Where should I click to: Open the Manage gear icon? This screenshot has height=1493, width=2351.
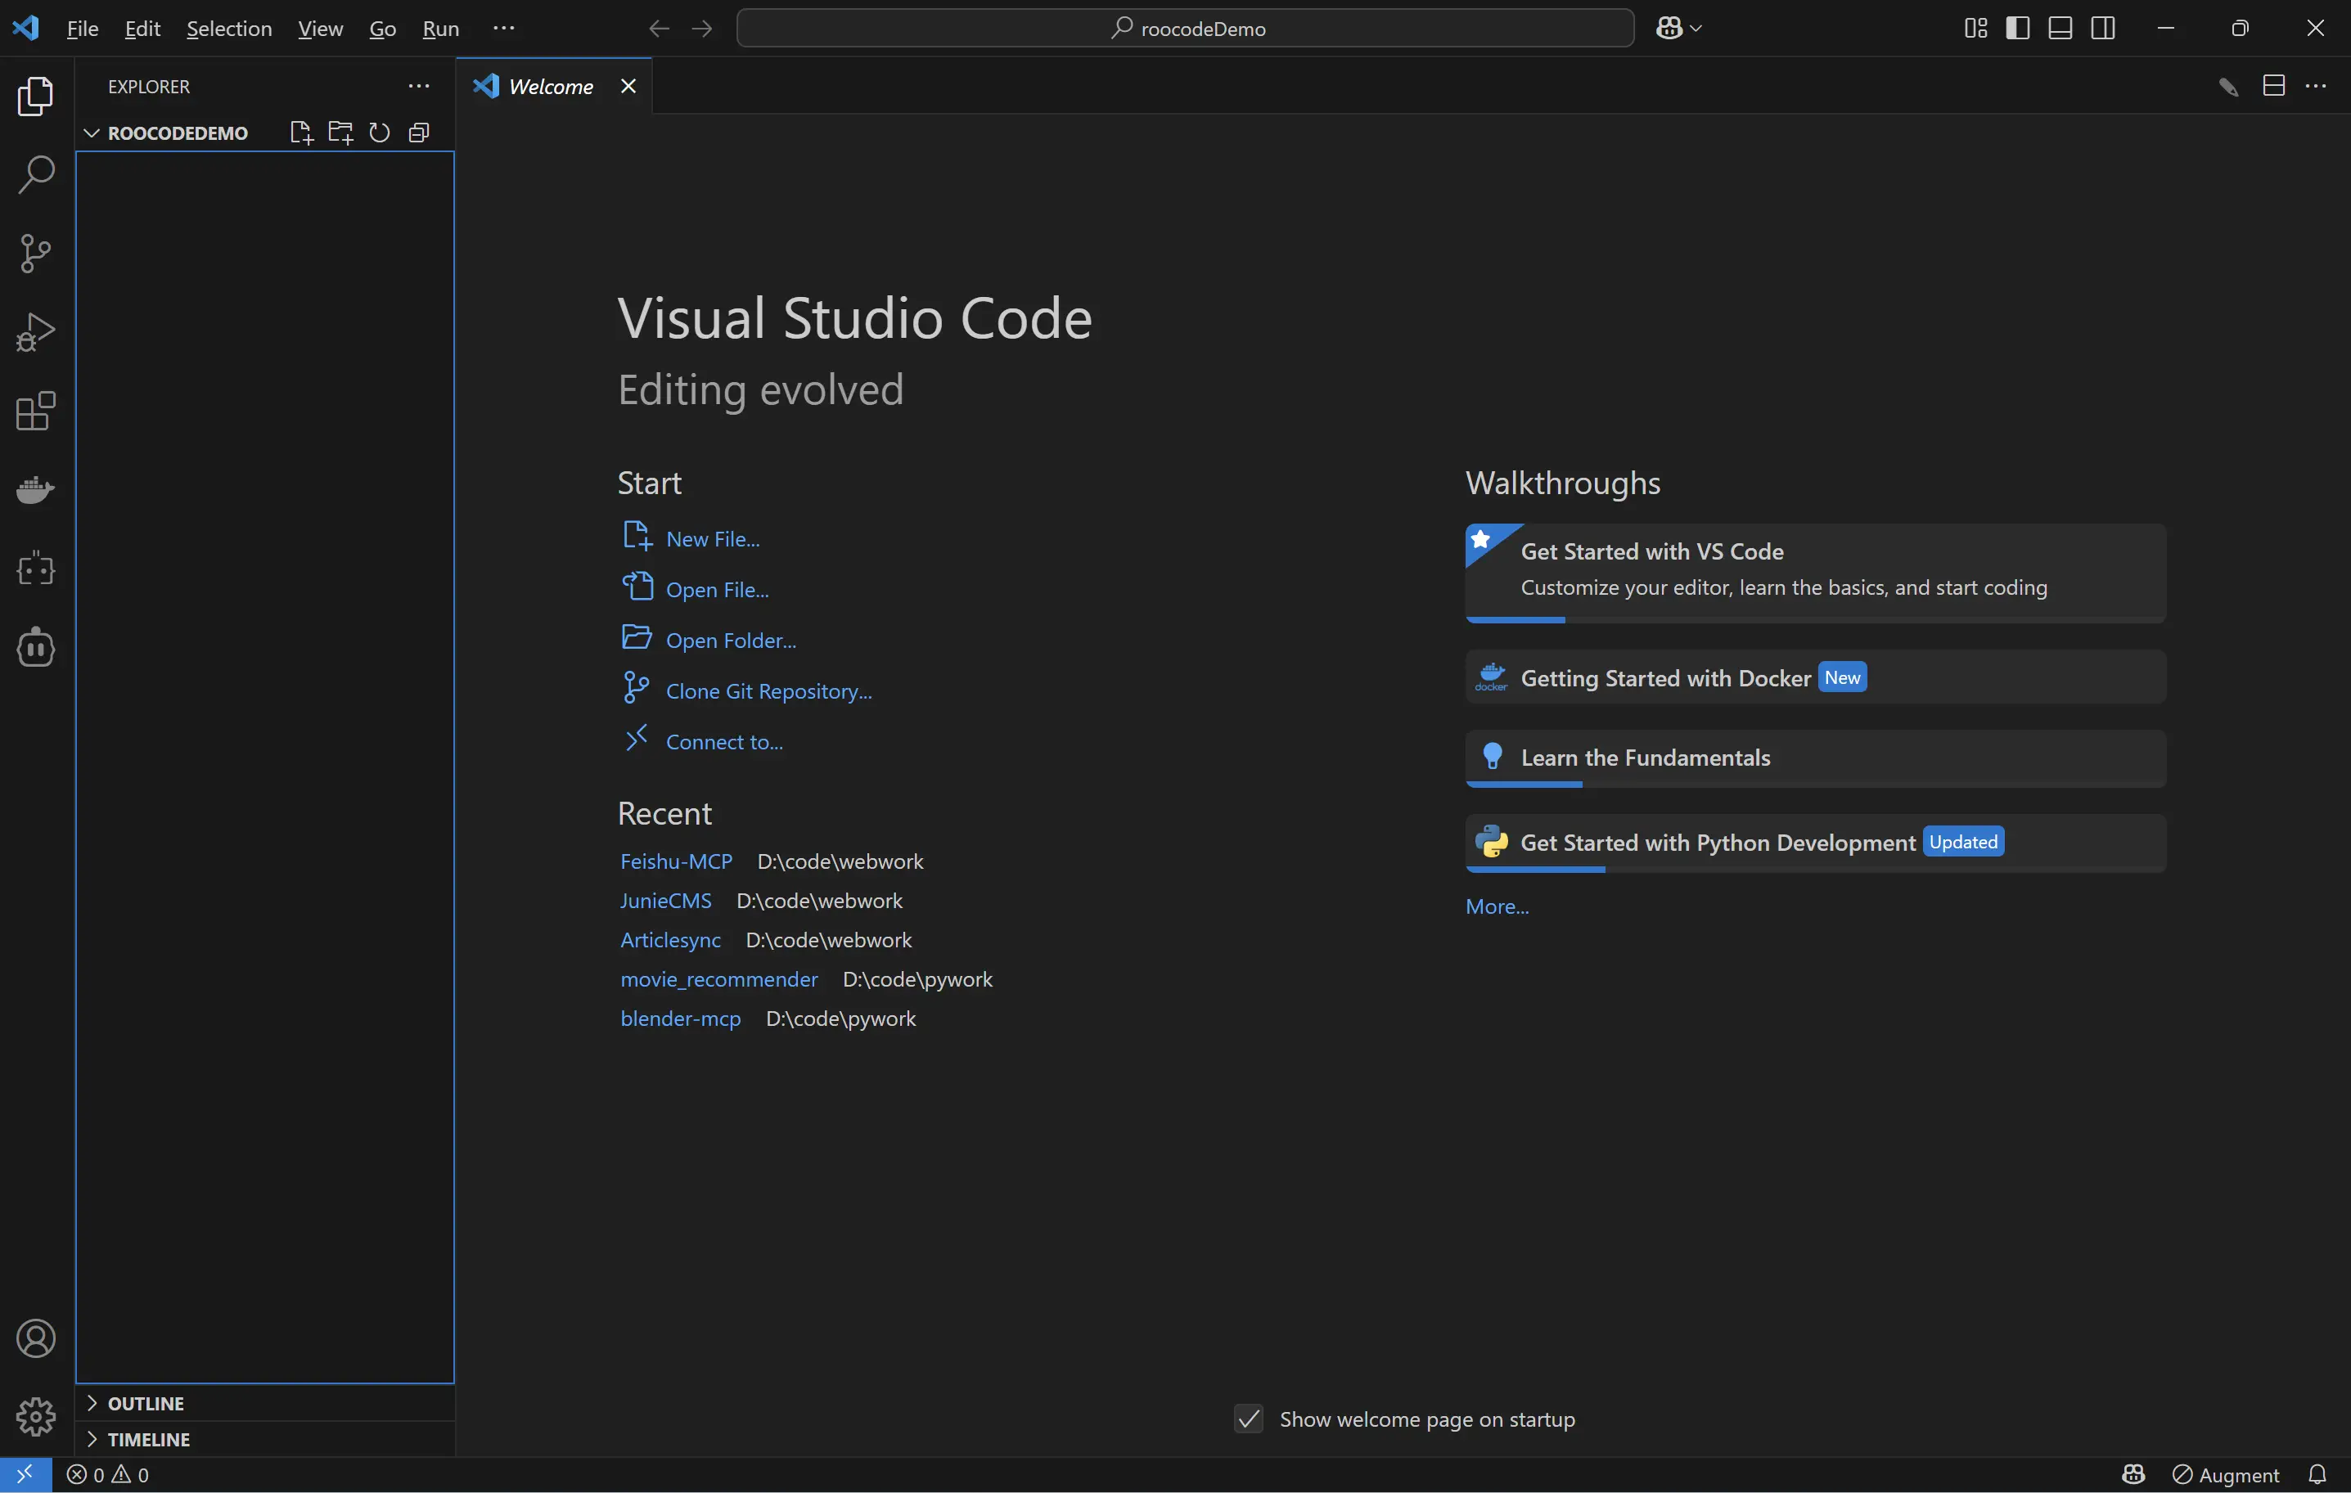point(36,1417)
